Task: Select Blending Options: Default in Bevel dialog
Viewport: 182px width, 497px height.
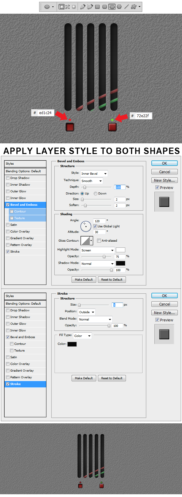Action: click(x=25, y=171)
